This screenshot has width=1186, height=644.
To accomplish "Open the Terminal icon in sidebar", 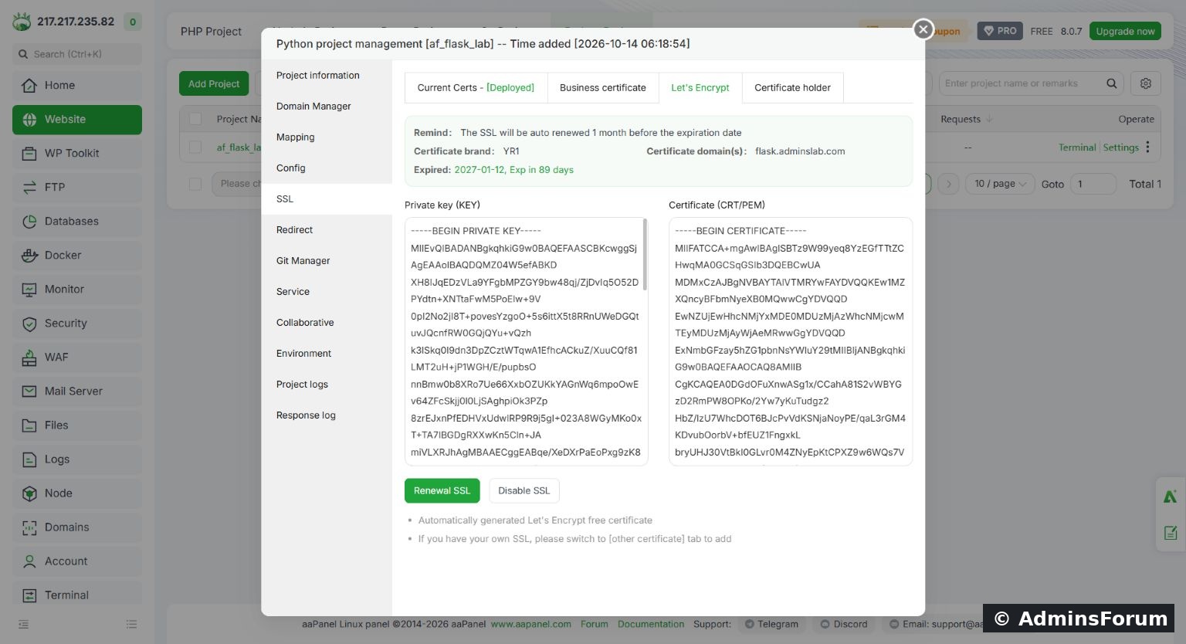I will click(29, 595).
